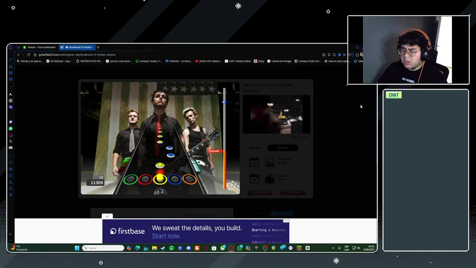The height and width of the screenshot is (268, 476).
Task: Open sidebar settings gear icon
Action: [x=10, y=195]
